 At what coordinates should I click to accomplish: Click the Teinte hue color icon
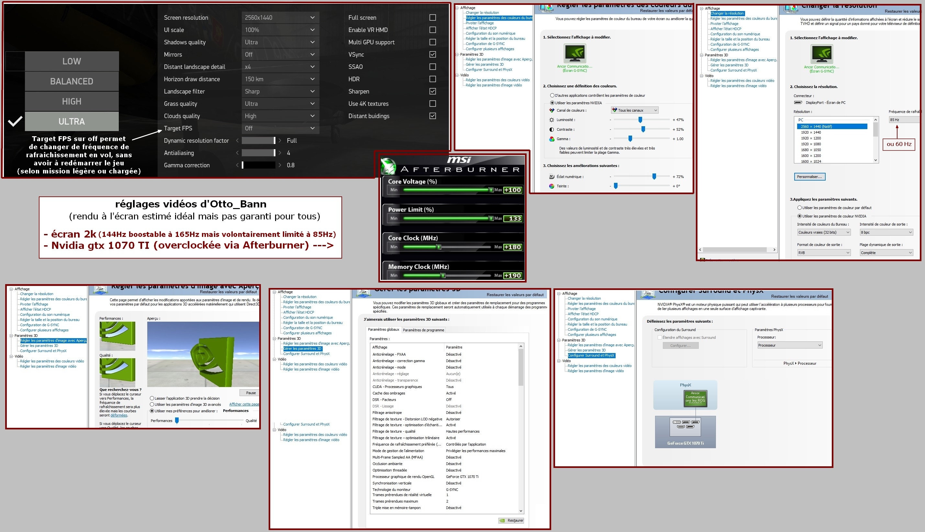pyautogui.click(x=552, y=186)
